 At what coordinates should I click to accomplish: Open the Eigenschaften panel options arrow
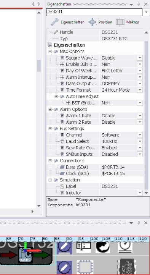click(131, 5)
